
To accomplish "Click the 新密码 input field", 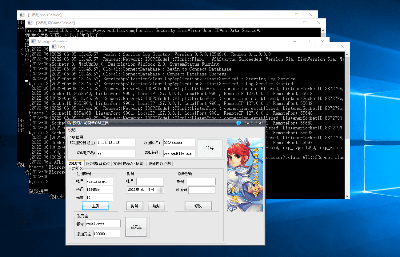I will pos(202,190).
